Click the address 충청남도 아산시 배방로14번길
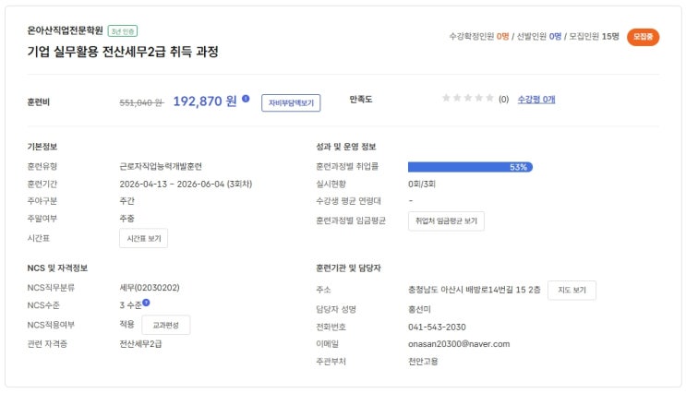Viewport: 686px width, 393px height. tap(474, 291)
